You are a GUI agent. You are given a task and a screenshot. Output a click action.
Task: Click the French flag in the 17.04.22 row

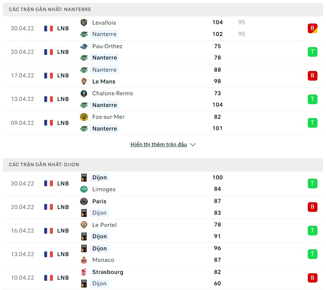48,76
